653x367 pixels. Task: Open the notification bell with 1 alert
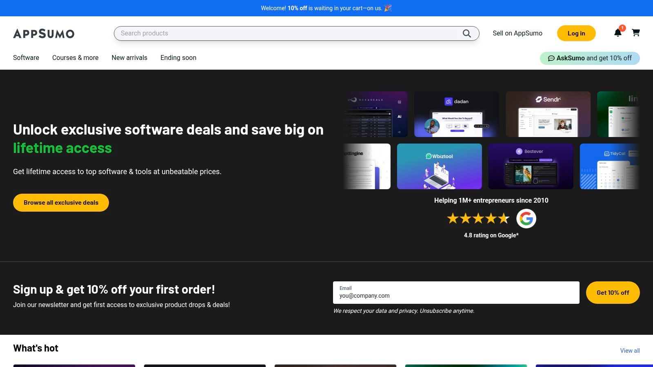[x=618, y=33]
